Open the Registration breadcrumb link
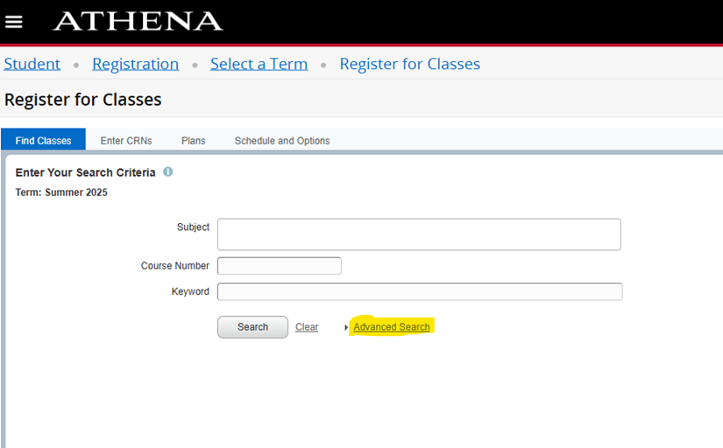Viewport: 723px width, 448px height. (135, 64)
